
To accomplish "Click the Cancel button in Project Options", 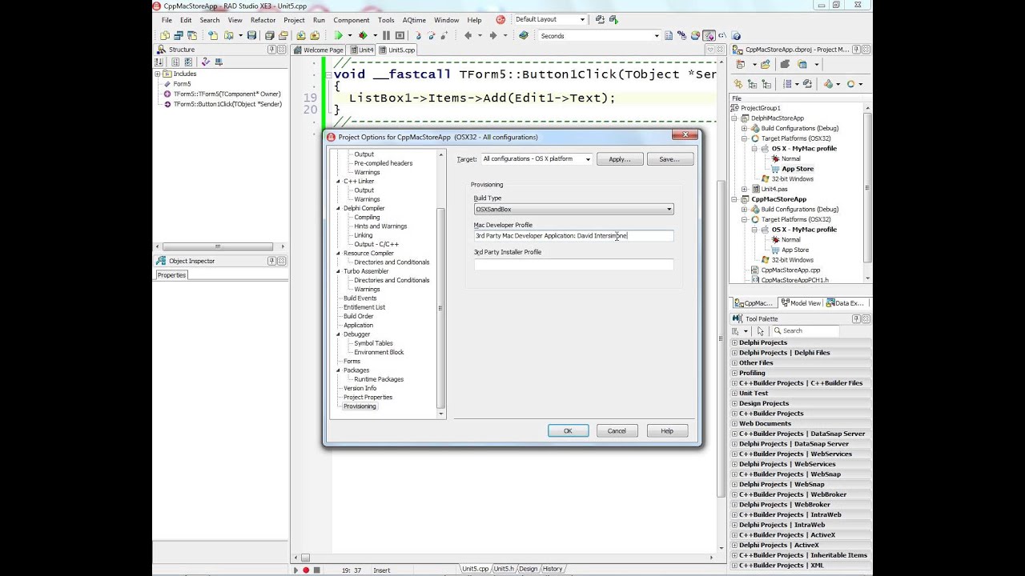I will pos(617,430).
